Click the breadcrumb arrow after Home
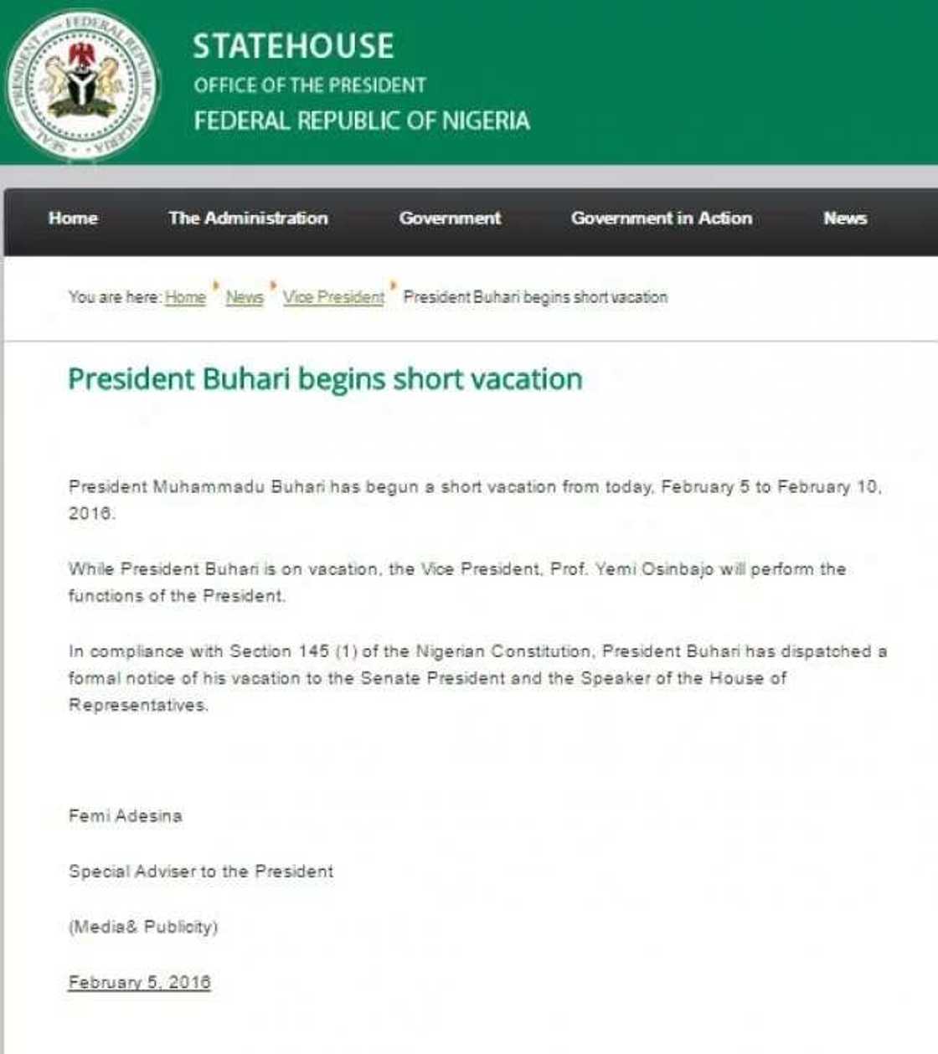This screenshot has height=1054, width=938. (x=215, y=291)
